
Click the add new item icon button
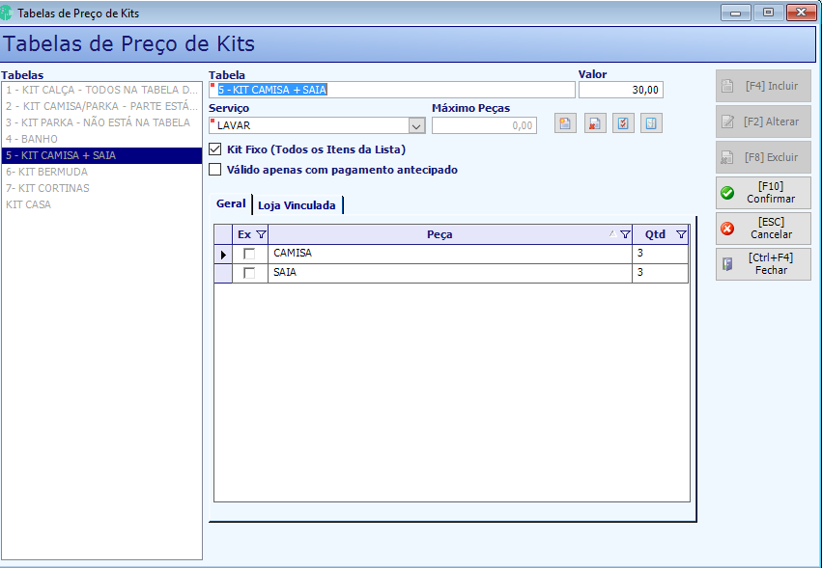tap(565, 123)
